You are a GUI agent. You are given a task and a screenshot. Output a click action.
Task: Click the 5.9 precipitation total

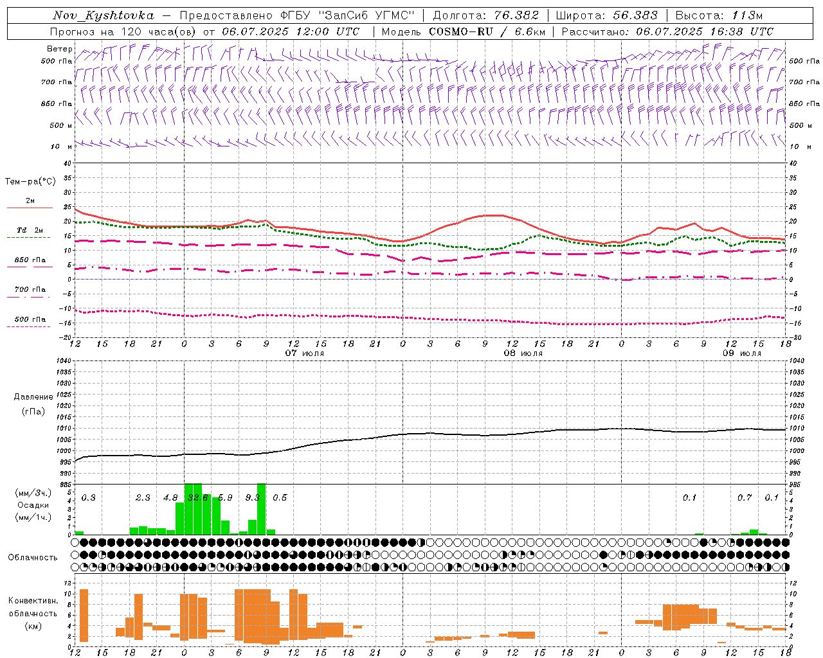225,498
